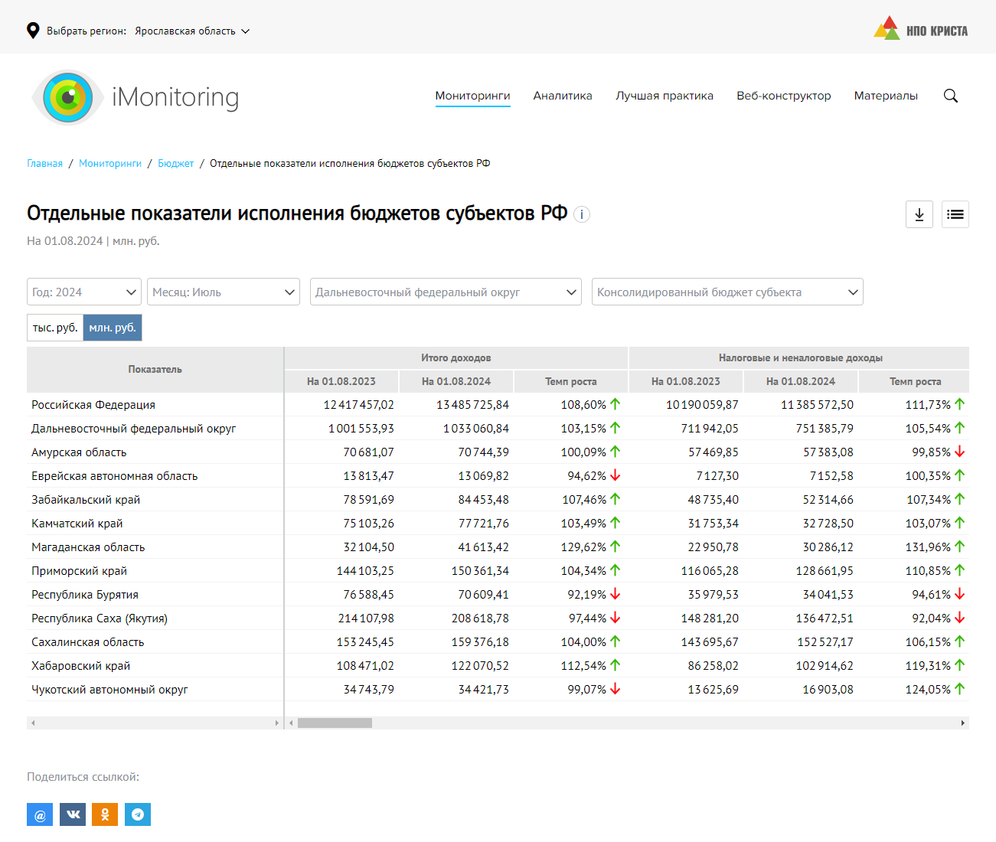Download the report using the download icon
Screen dimensions: 996x842
(919, 214)
